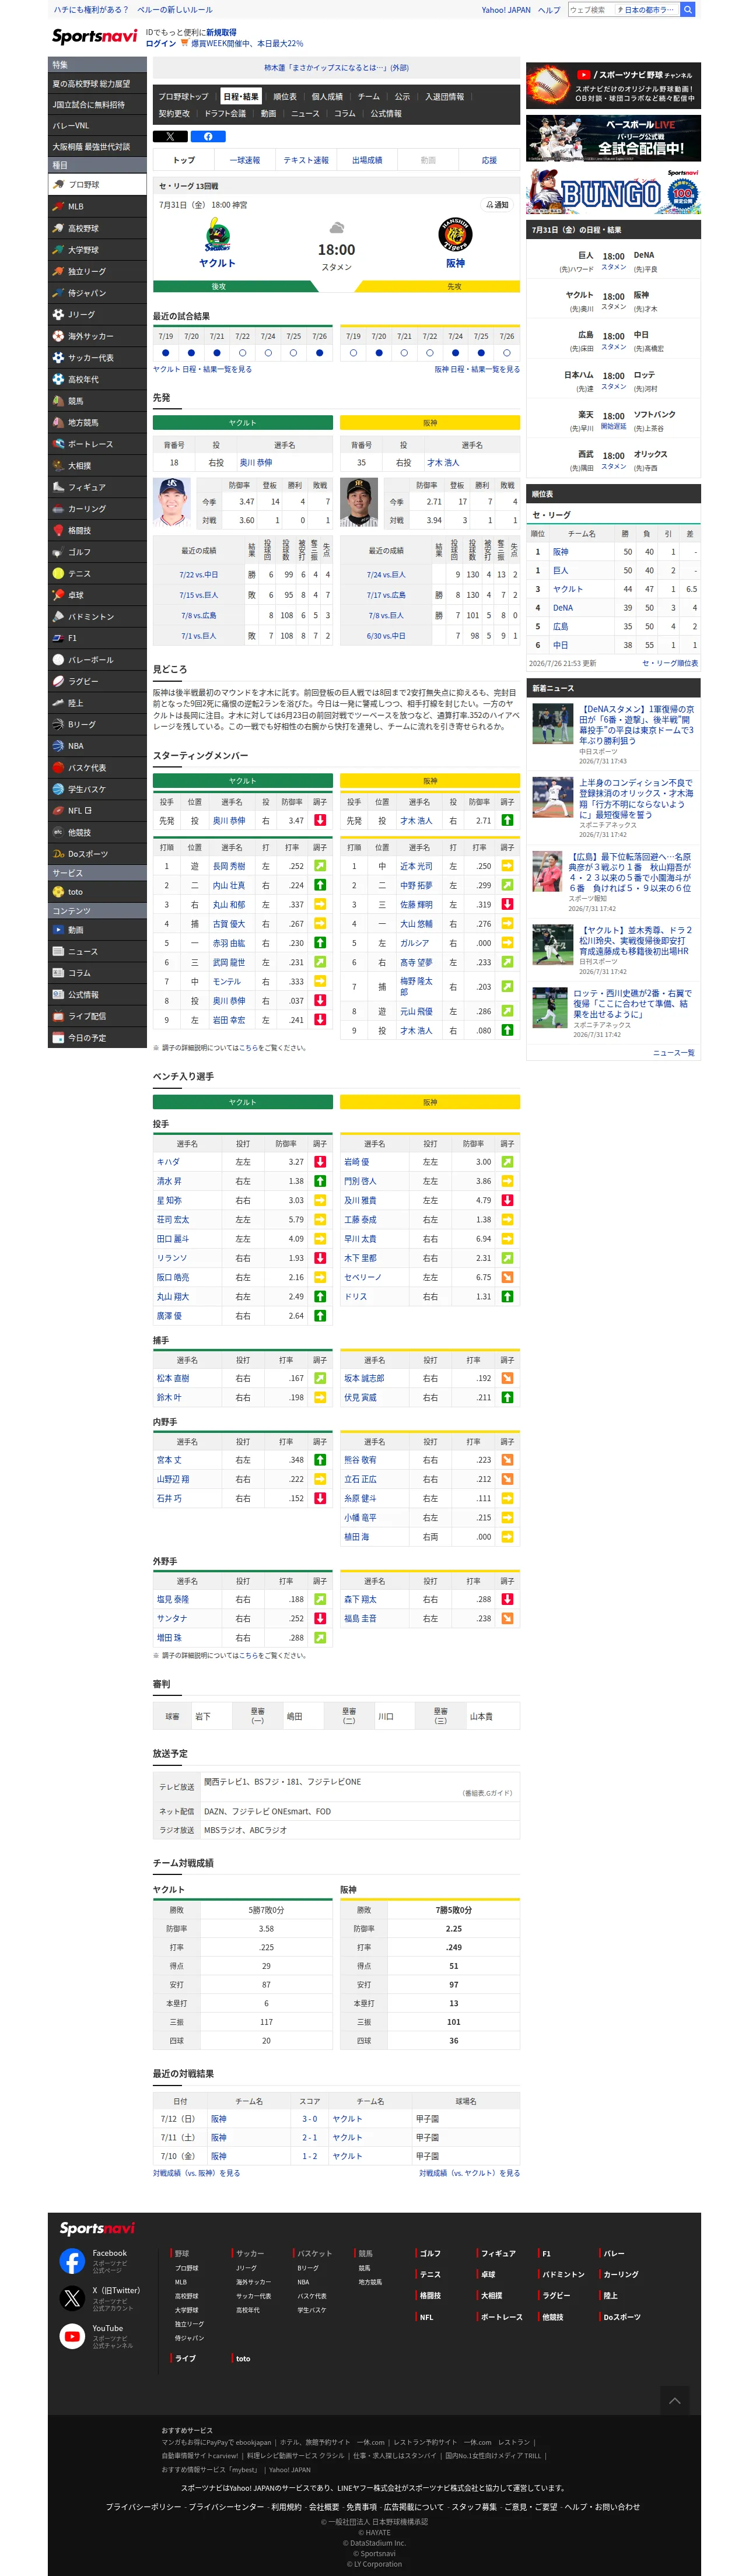Click the DeNA news article thumbnail
The height and width of the screenshot is (2576, 749).
552,724
